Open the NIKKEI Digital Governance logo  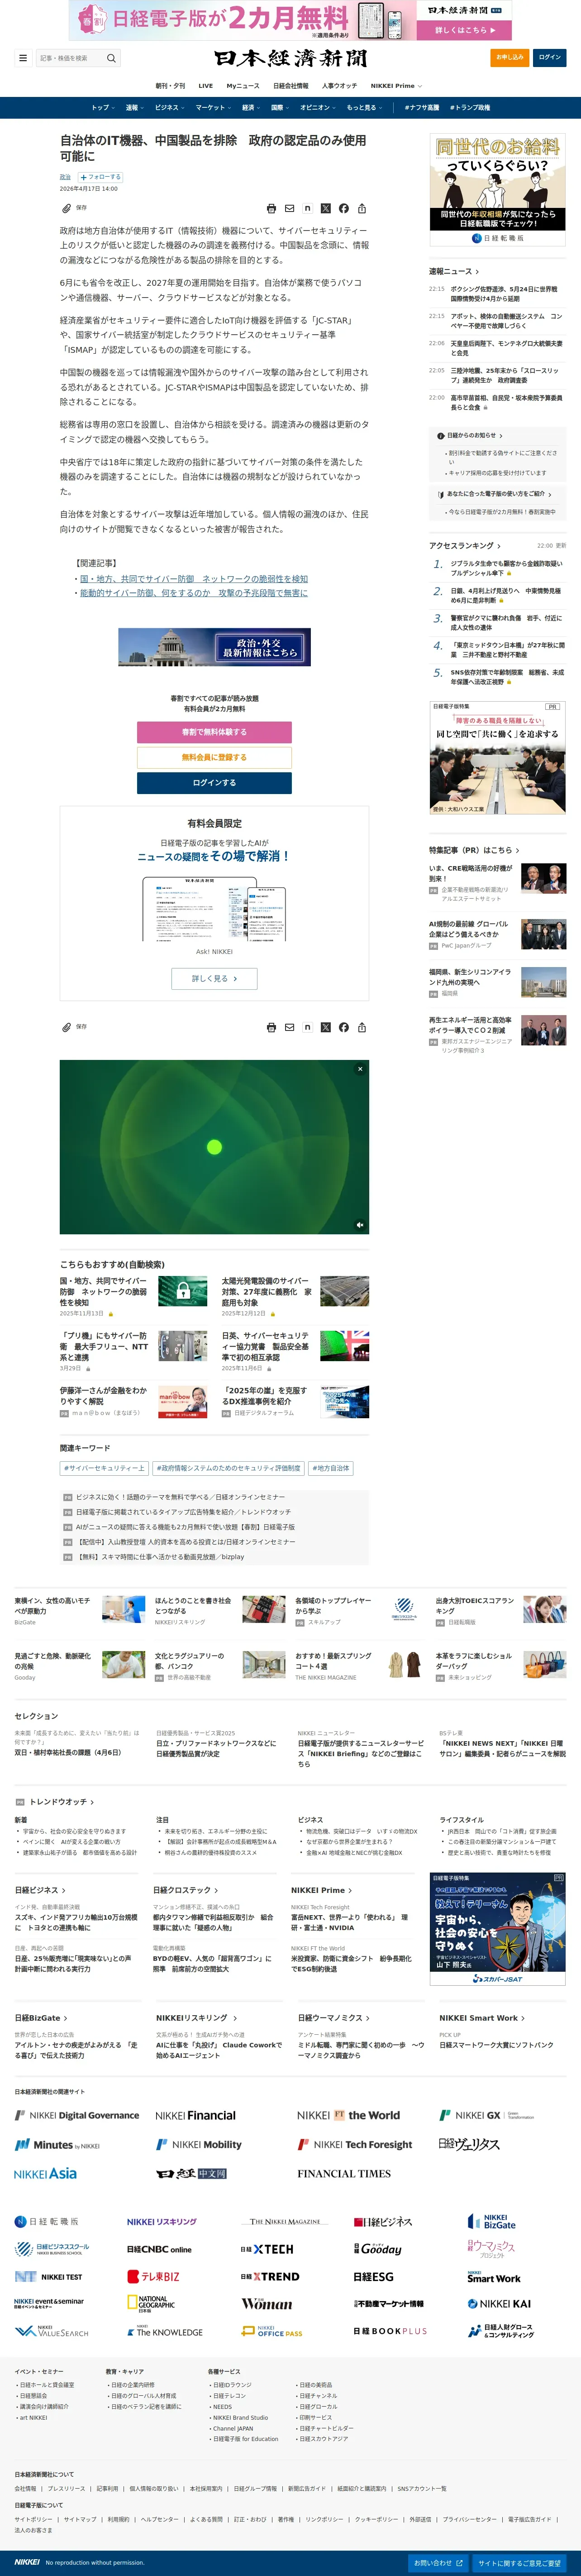pyautogui.click(x=77, y=2115)
